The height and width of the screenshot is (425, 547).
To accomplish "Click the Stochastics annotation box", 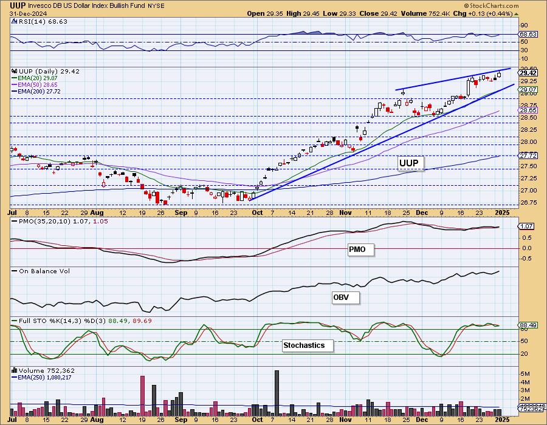I will click(308, 345).
